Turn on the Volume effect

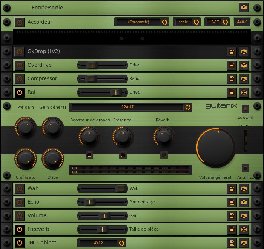point(20,216)
